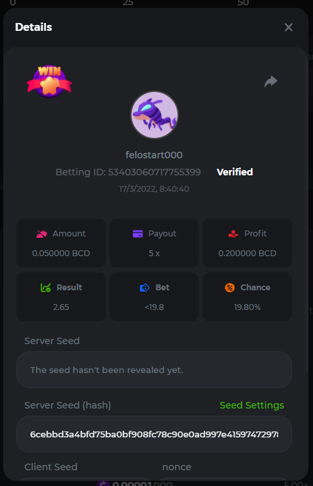Click the share arrow icon

(x=271, y=81)
